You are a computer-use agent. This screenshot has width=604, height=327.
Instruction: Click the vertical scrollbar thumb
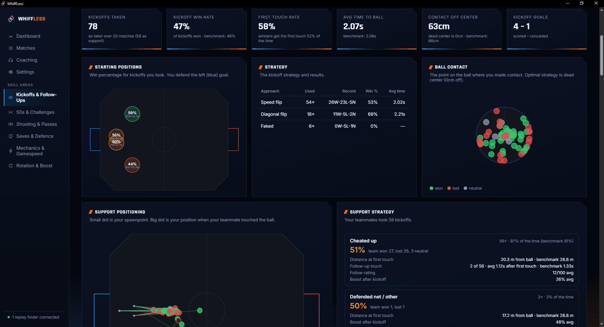(601, 55)
